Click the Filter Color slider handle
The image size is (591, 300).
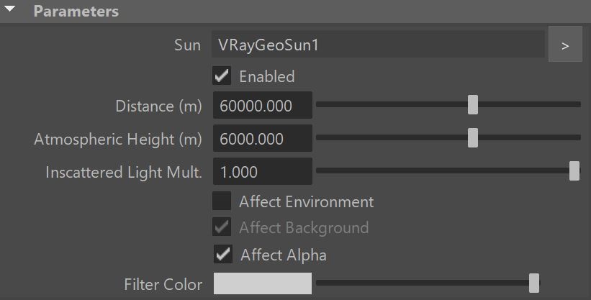click(x=533, y=283)
